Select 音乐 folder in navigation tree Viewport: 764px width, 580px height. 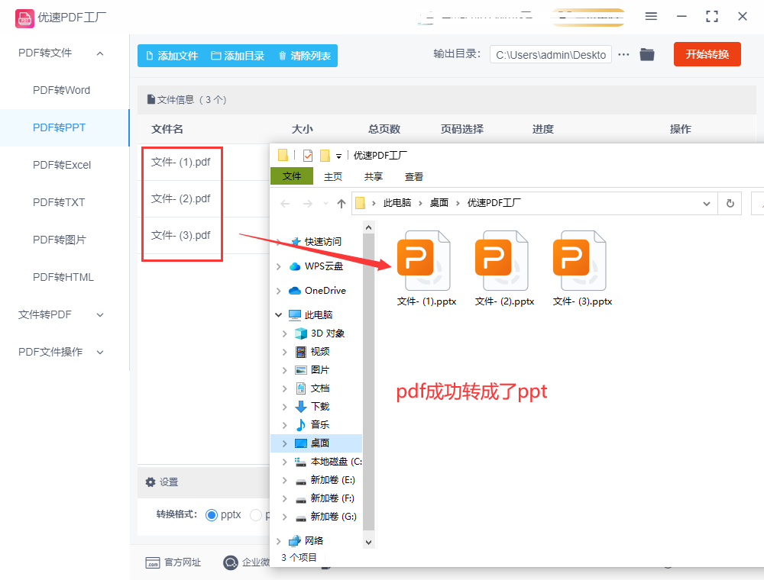(x=312, y=425)
